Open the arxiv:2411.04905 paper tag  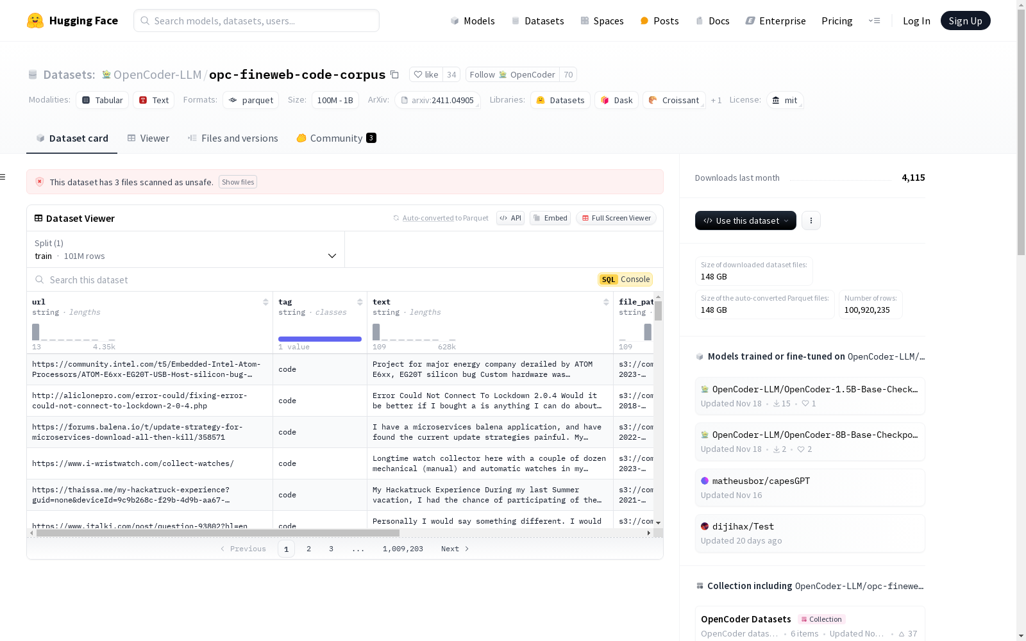[x=437, y=100]
